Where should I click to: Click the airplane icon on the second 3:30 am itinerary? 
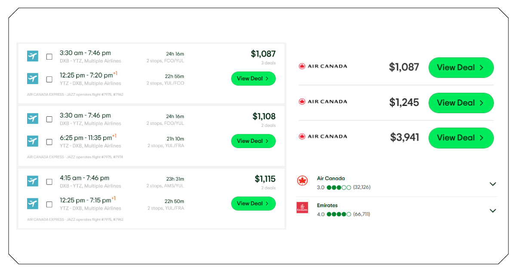point(32,118)
